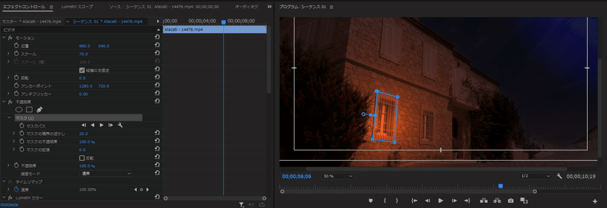Check the 反転 mask checkbox

82,158
